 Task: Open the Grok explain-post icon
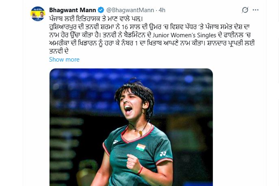click(245, 10)
